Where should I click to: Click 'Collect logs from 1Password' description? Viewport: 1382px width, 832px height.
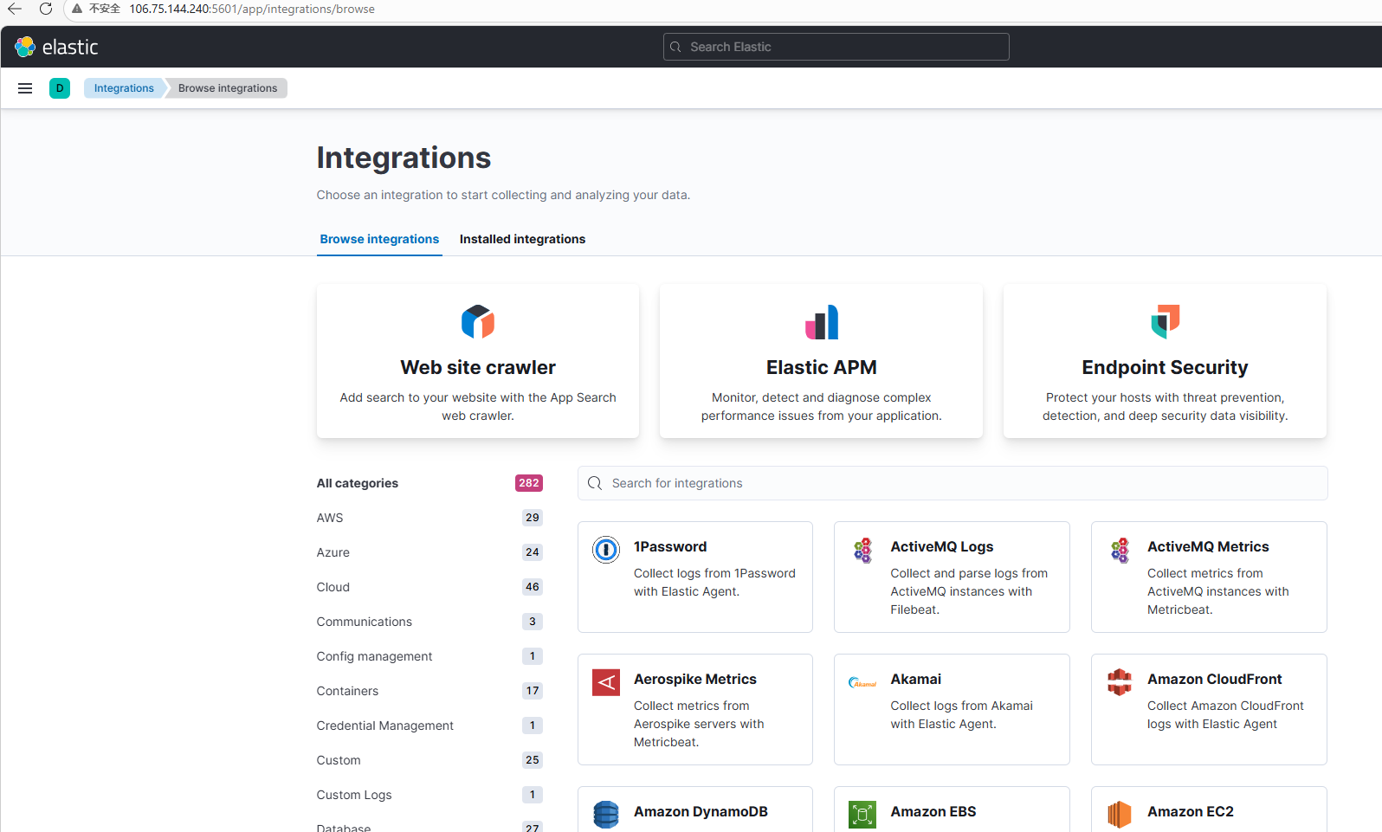point(714,583)
